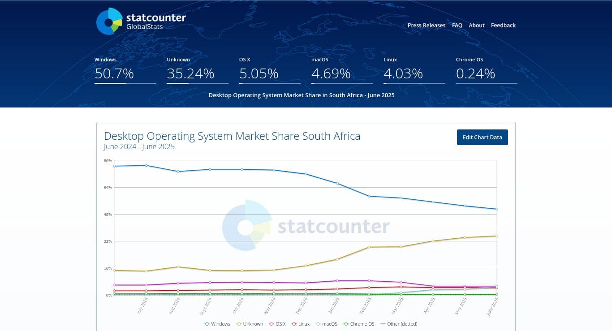Click Unknown data point at Feb 2025
The height and width of the screenshot is (331, 612).
[x=369, y=247]
